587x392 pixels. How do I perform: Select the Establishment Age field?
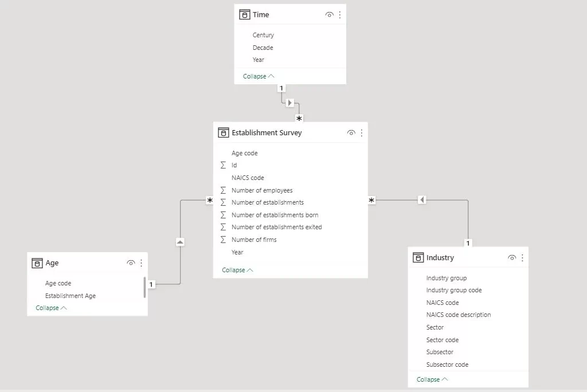(71, 295)
